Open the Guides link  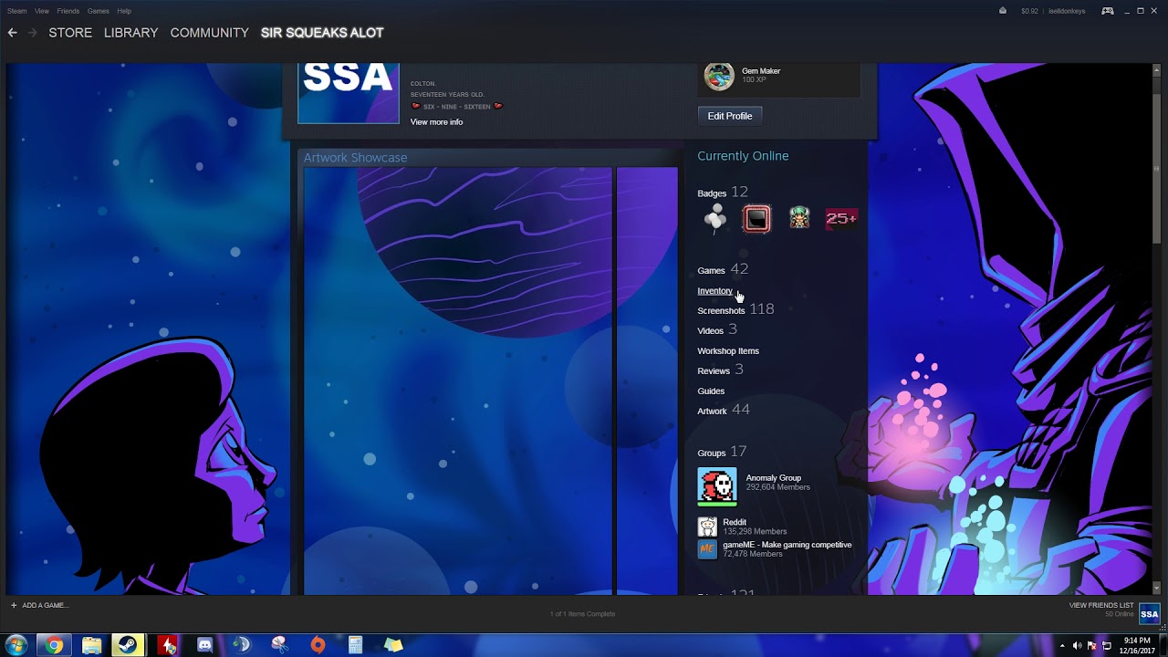click(x=711, y=391)
